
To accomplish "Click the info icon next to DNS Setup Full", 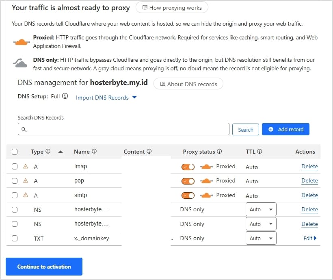I will (65, 97).
